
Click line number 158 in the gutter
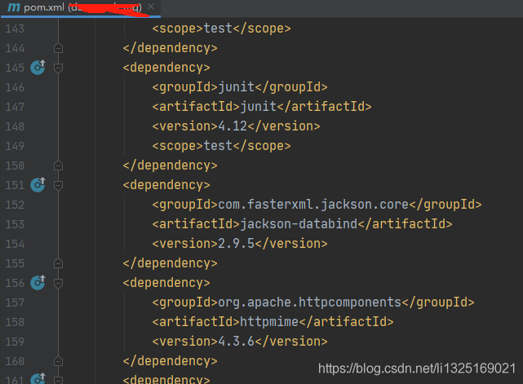pos(15,322)
